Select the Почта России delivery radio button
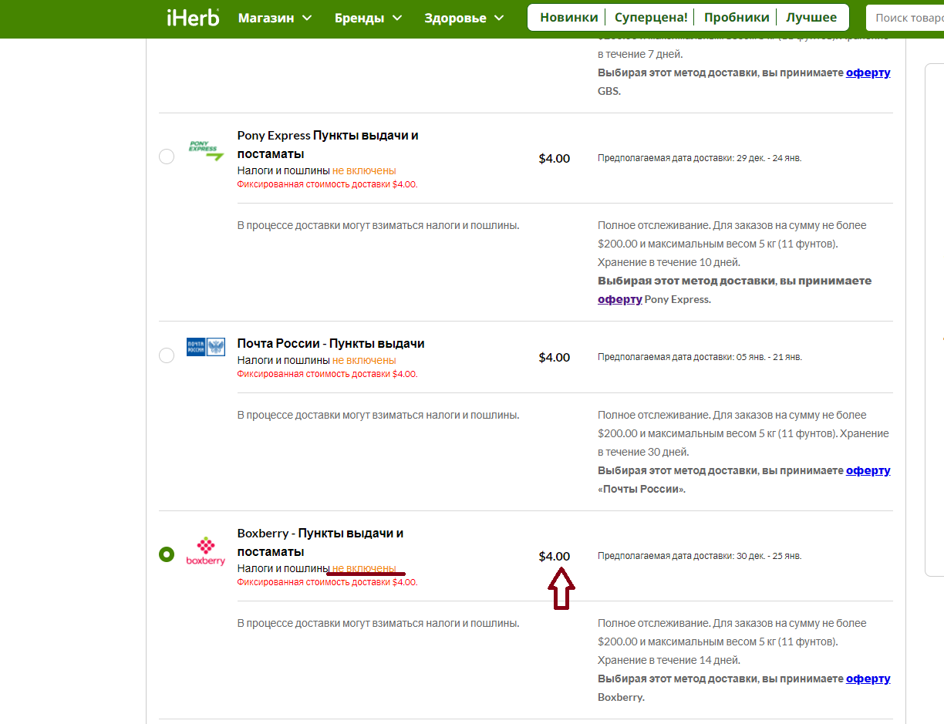 click(x=167, y=355)
